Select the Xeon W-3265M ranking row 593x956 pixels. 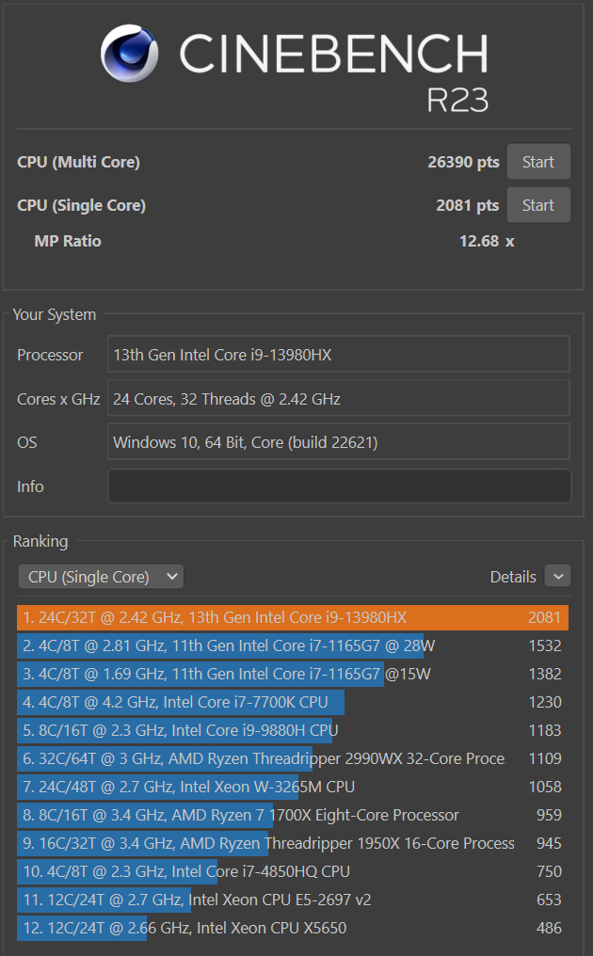coord(292,787)
